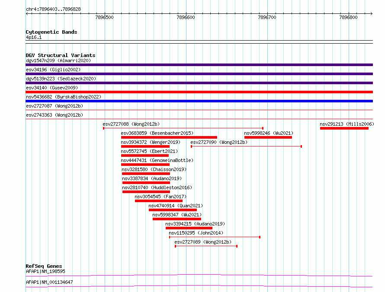This screenshot has height=292, width=385.
Task: Click the DGV Structural Variants track title
Action: 61,55
